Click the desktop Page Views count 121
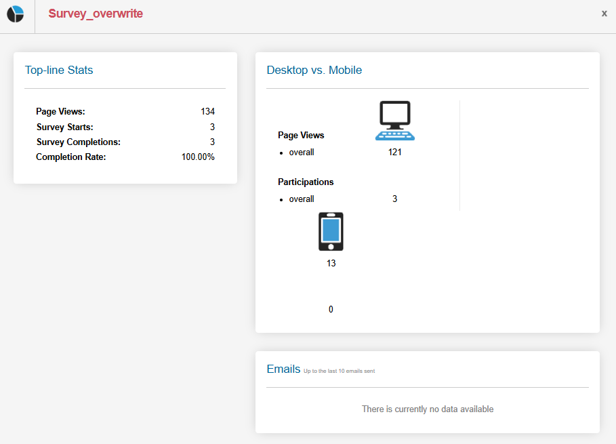The height and width of the screenshot is (444, 616). click(394, 152)
